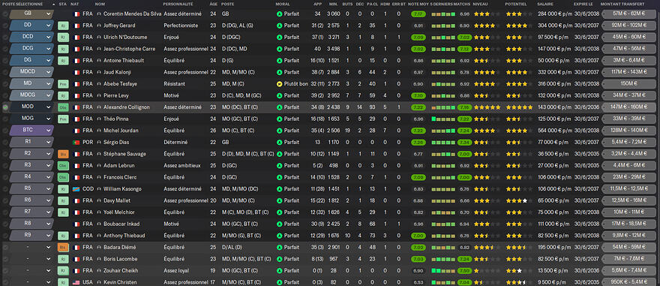The width and height of the screenshot is (660, 286).
Task: Click the orange Bls badge for Badara Diémé
Action: tap(63, 247)
